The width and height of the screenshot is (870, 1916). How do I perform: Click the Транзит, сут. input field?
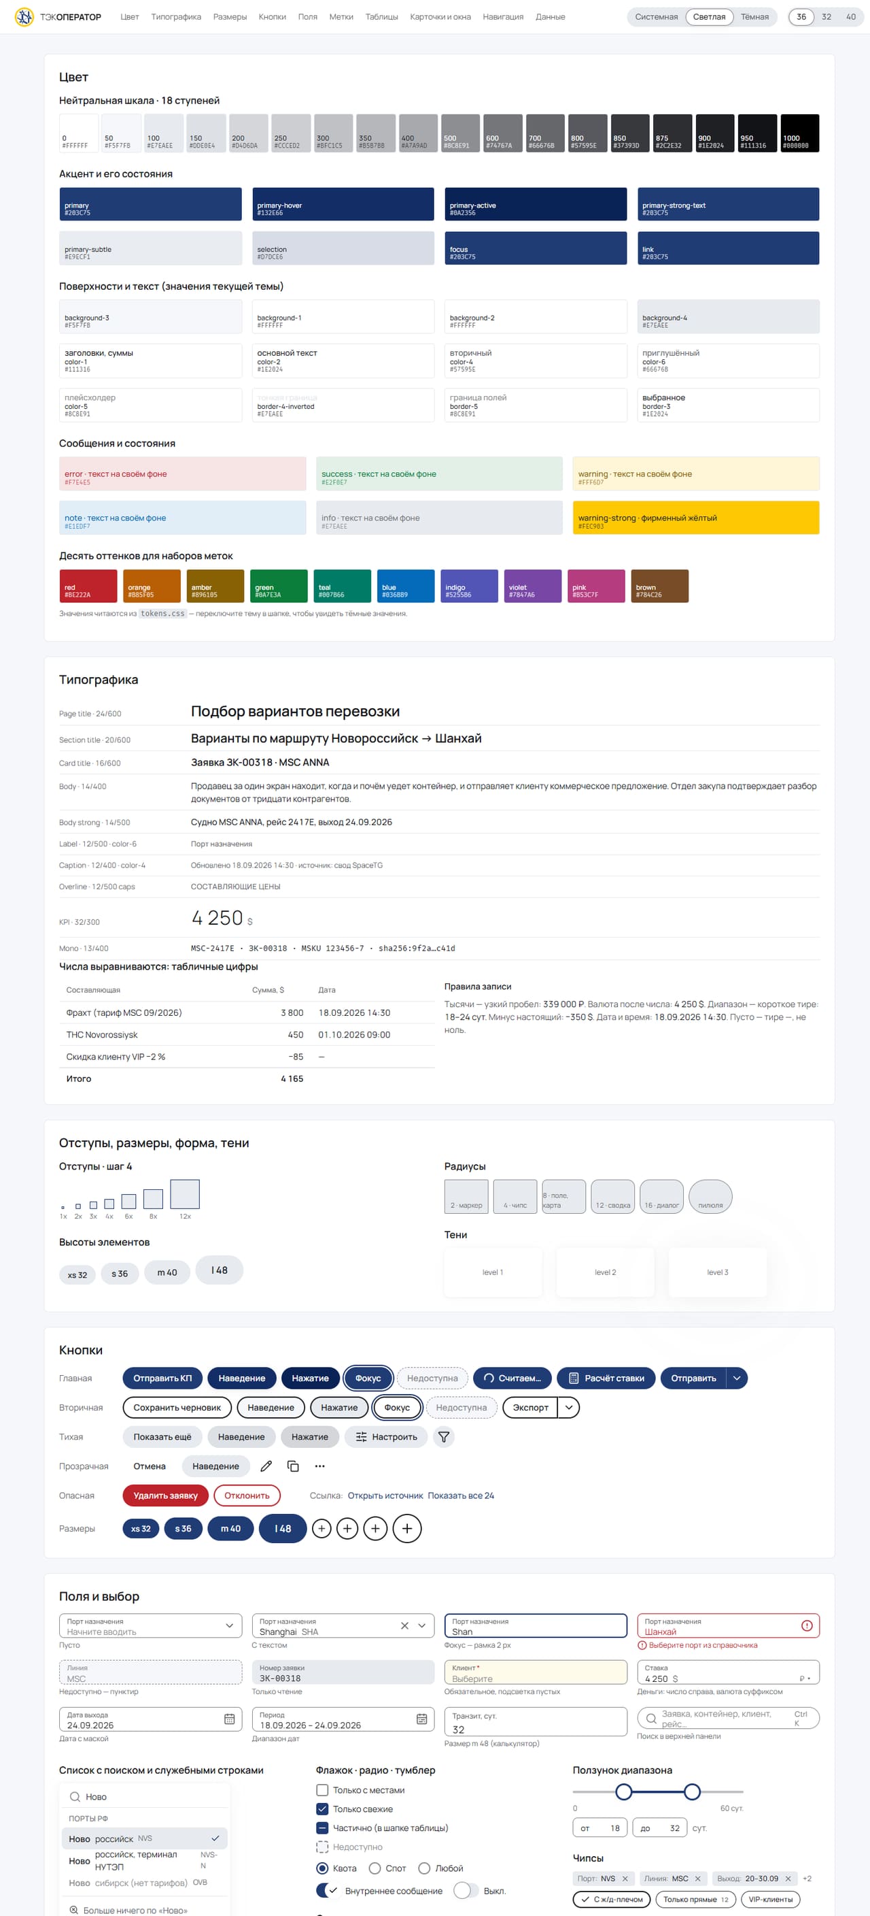pos(536,1721)
